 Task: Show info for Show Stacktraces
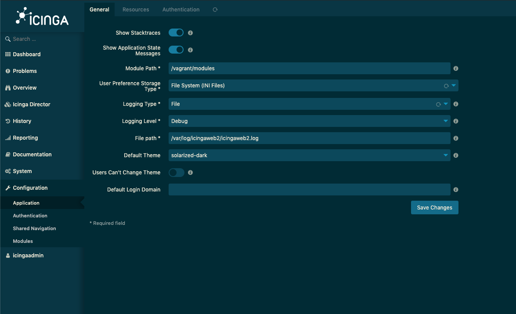coord(190,33)
